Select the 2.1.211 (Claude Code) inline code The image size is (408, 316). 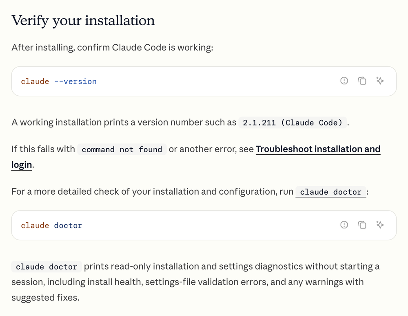click(x=293, y=123)
